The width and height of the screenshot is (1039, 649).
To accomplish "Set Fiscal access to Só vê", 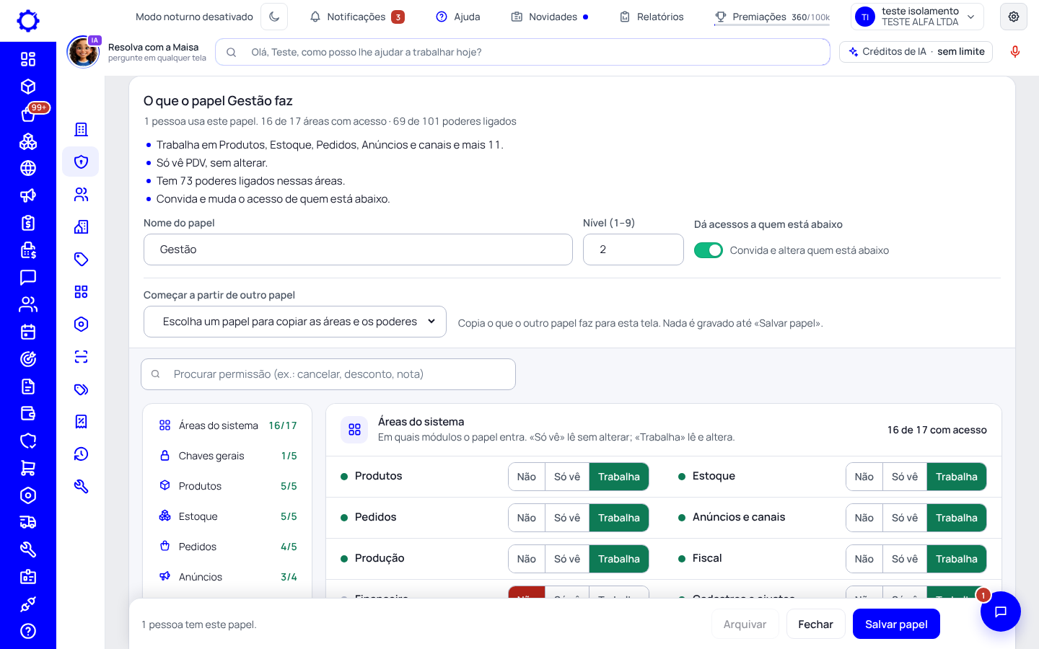I will pos(905,559).
